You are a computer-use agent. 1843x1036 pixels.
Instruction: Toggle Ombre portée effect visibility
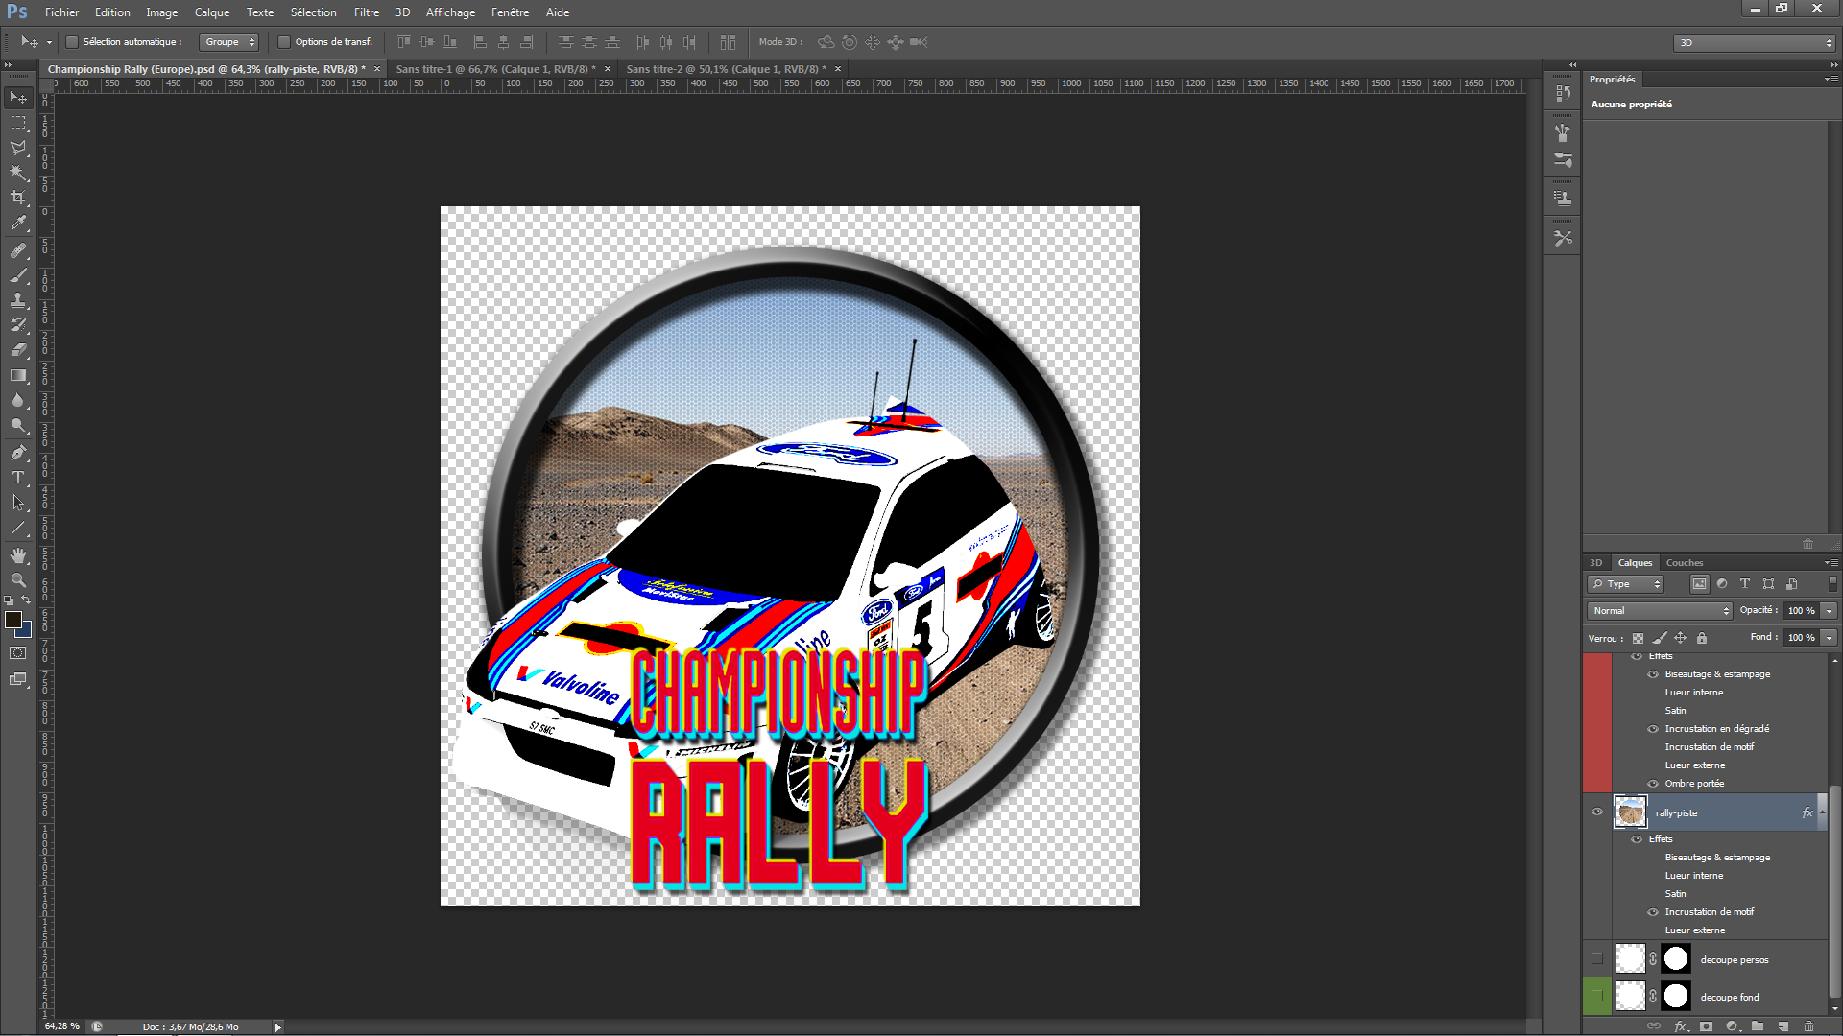(1653, 784)
